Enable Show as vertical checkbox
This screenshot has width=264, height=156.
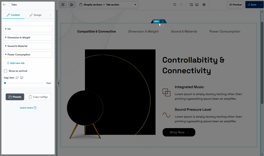[6, 71]
